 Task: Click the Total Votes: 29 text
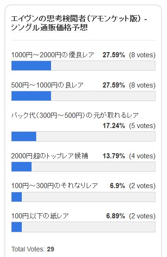(x=33, y=249)
